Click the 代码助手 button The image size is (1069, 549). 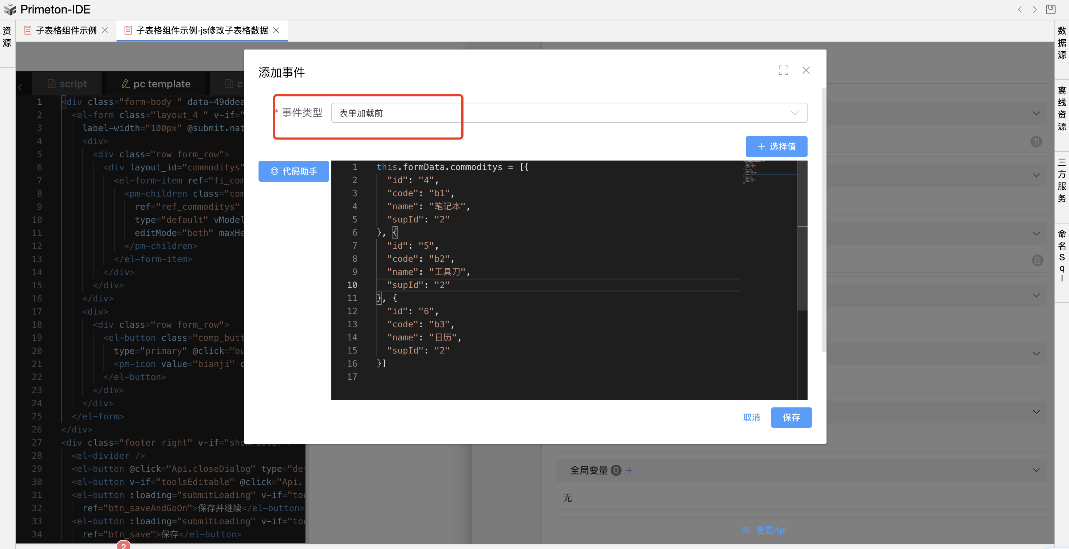[x=293, y=171]
